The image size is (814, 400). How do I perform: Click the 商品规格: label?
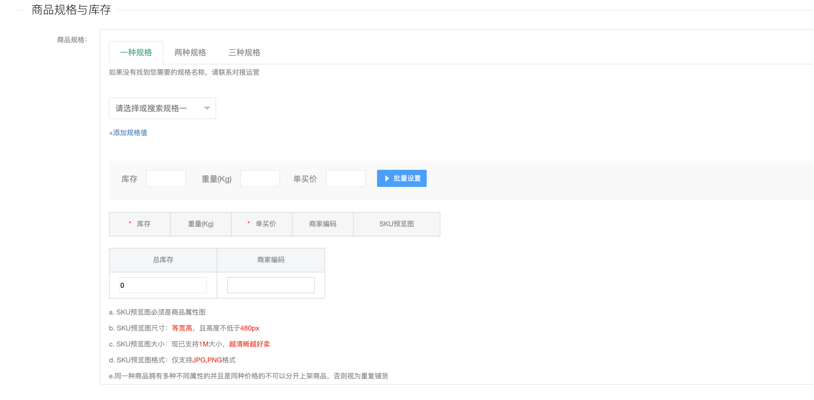coord(72,40)
